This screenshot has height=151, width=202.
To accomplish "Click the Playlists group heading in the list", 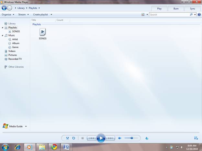I will tap(37, 24).
